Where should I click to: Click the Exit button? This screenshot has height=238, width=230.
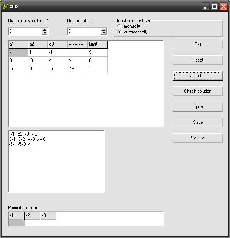[x=198, y=44]
